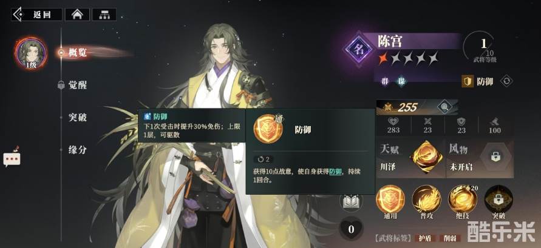Switch to the 突破 tab
This screenshot has width=541, height=248.
[x=77, y=118]
